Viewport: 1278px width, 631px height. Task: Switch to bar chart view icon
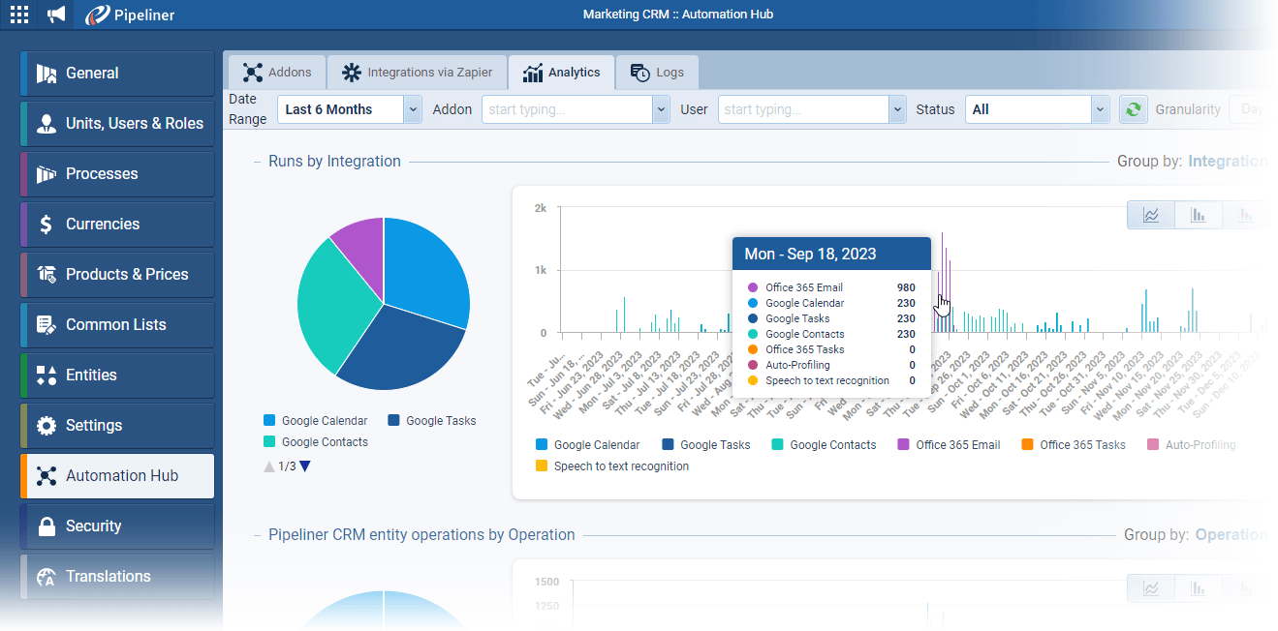[x=1198, y=215]
